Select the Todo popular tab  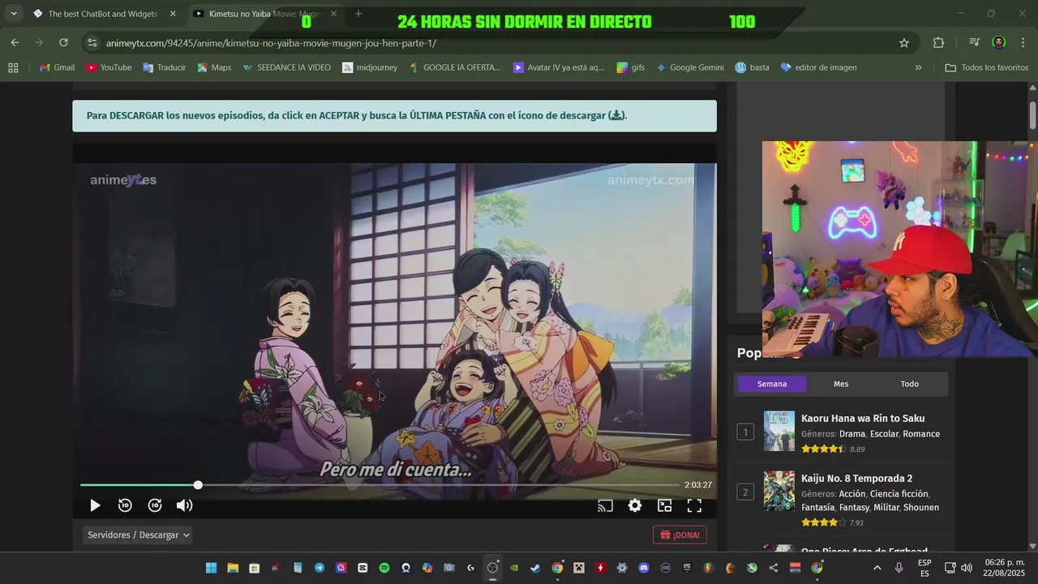coord(910,384)
